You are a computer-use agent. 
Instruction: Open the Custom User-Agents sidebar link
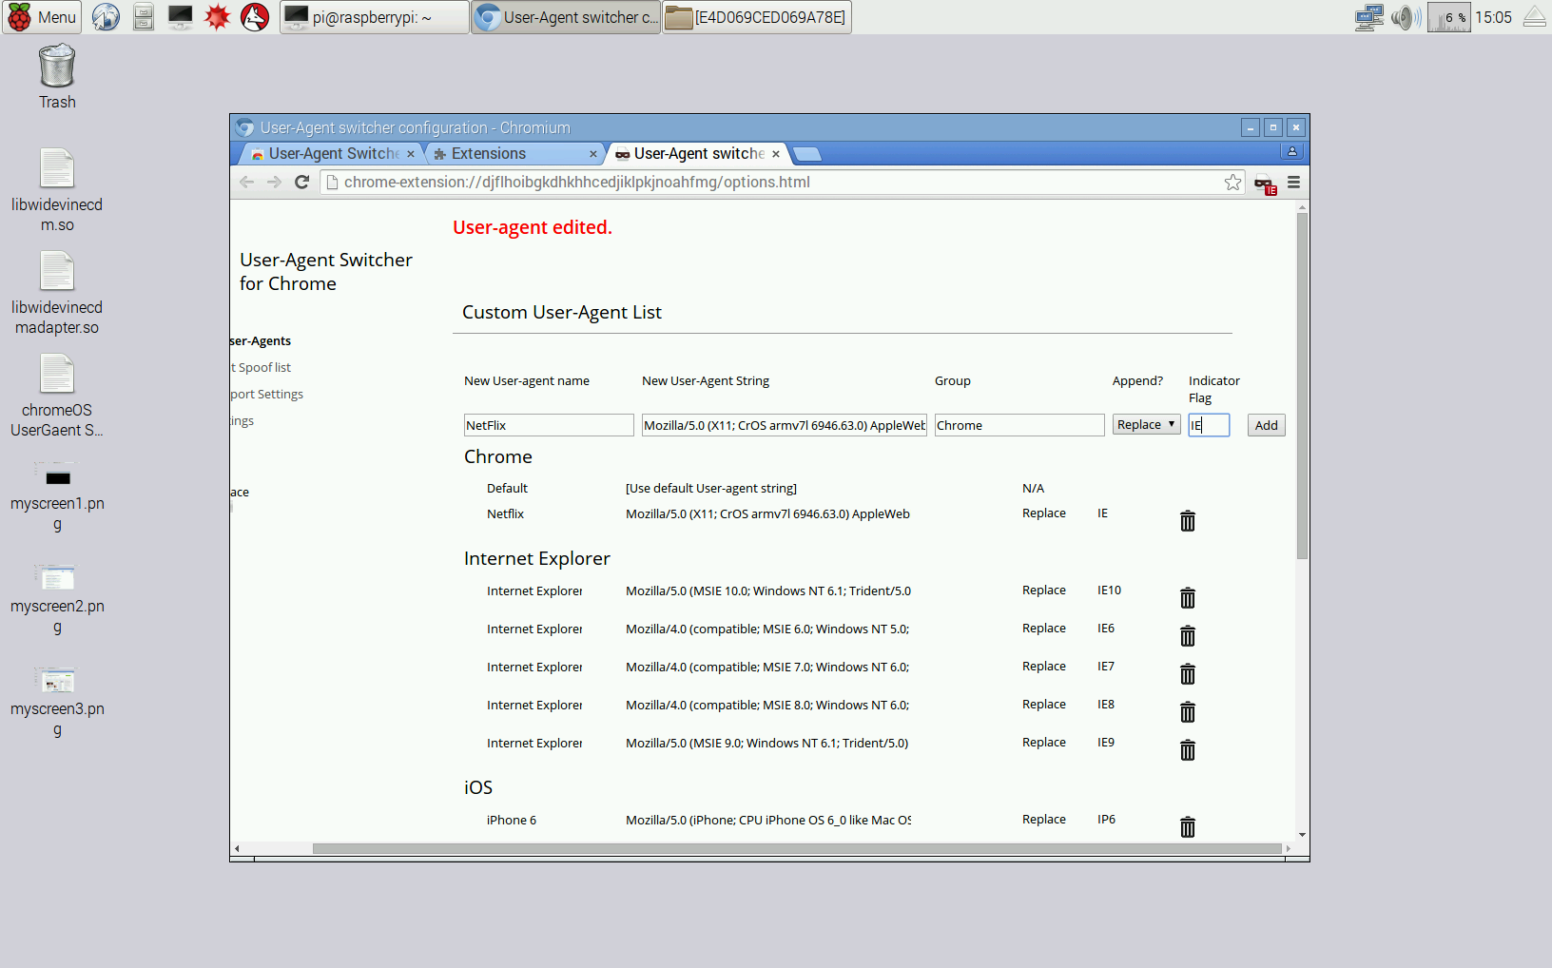click(261, 340)
